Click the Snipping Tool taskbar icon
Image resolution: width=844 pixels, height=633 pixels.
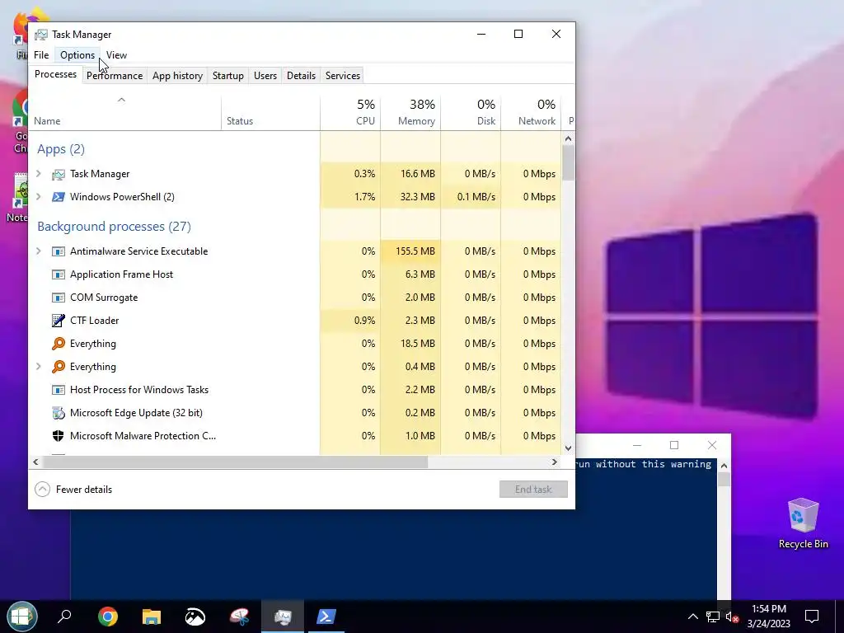tap(240, 617)
